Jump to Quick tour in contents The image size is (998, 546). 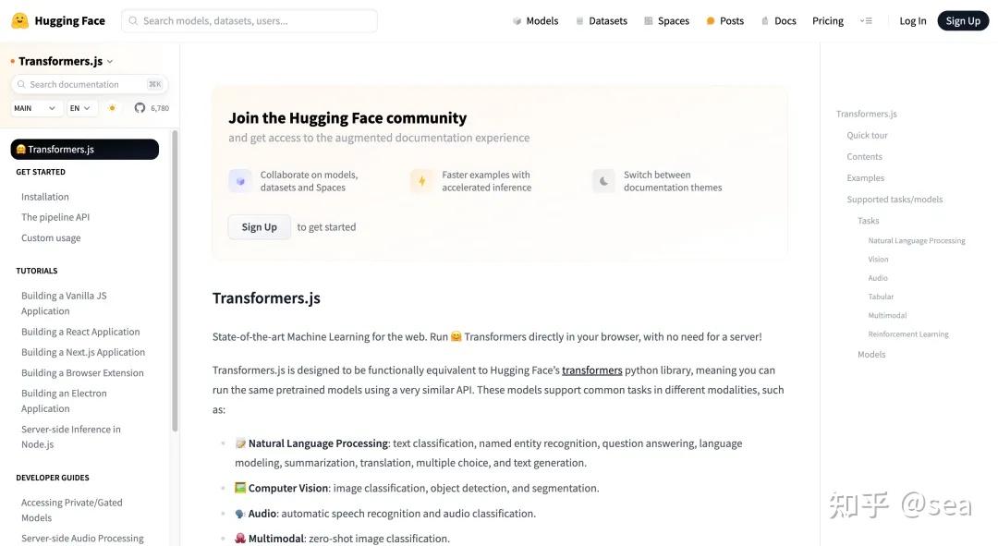867,136
